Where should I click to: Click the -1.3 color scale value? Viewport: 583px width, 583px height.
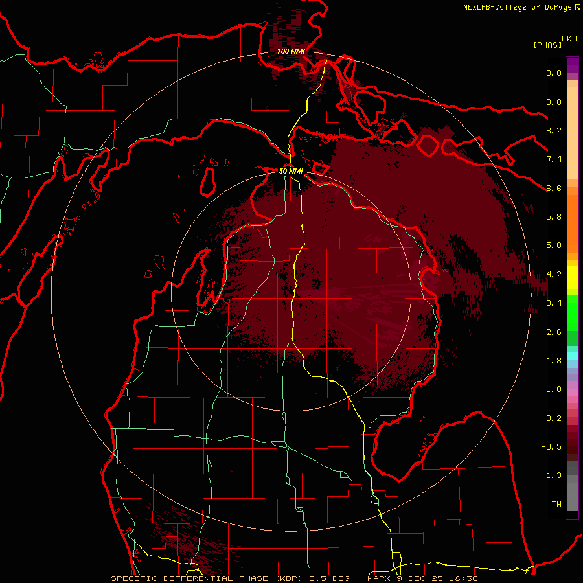[x=551, y=475]
